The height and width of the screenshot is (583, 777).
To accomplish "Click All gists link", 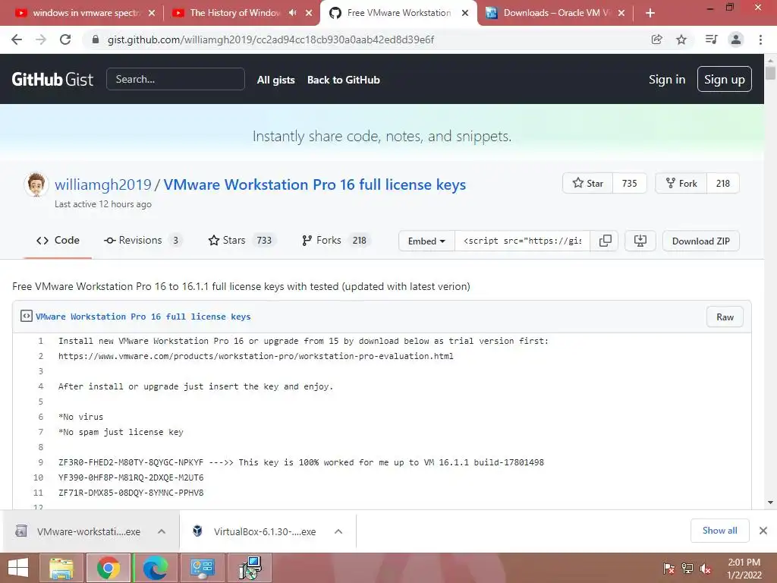I will [x=275, y=80].
